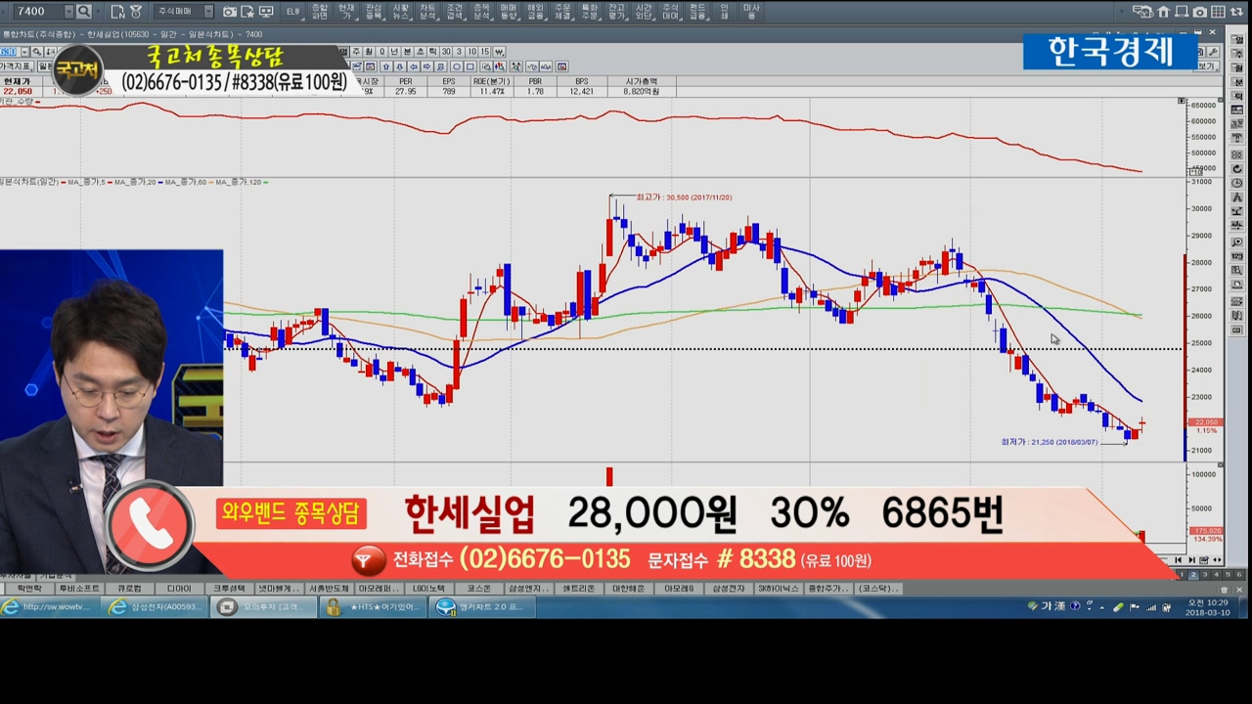Click the home icon at top right

[x=1163, y=12]
